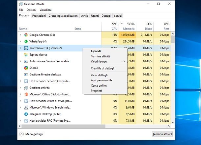Click the horizontal scrollbar thumb

(x=64, y=126)
